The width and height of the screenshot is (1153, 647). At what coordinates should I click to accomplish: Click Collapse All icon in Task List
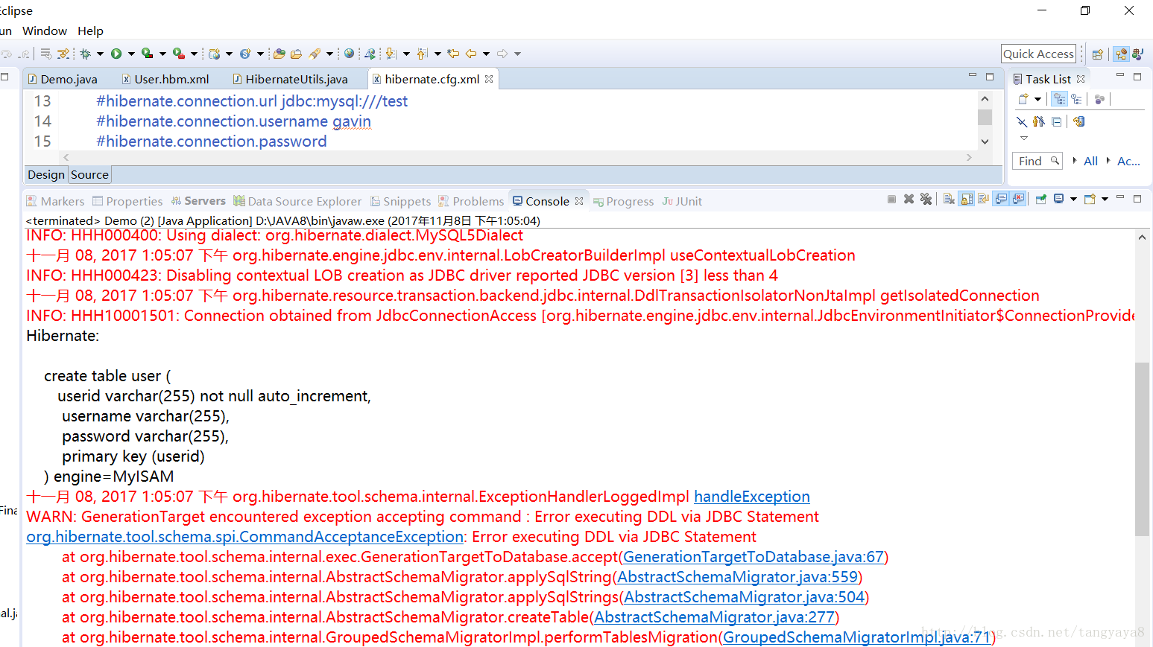[x=1056, y=121]
